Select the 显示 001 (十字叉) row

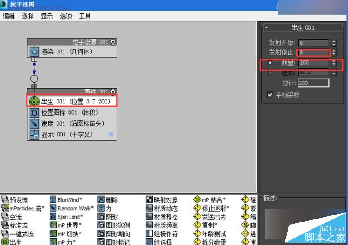point(72,135)
